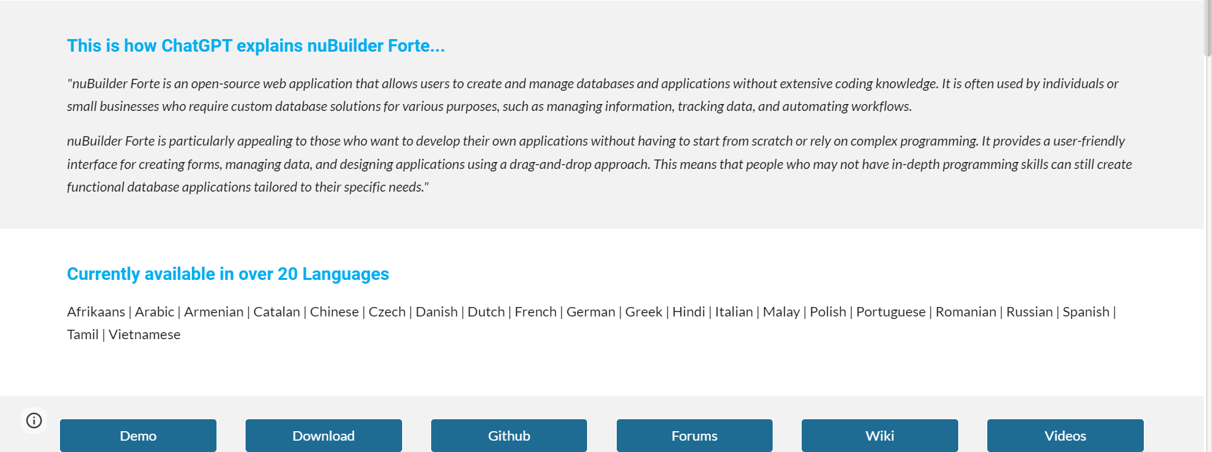Image resolution: width=1212 pixels, height=452 pixels.
Task: Open the Videos button
Action: click(1065, 436)
